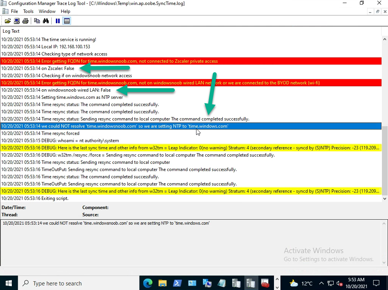
Task: Open the Tools menu
Action: point(28,11)
